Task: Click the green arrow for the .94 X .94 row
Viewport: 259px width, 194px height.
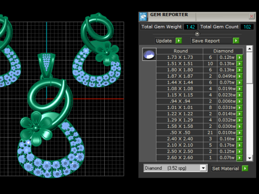Action: tap(240, 101)
